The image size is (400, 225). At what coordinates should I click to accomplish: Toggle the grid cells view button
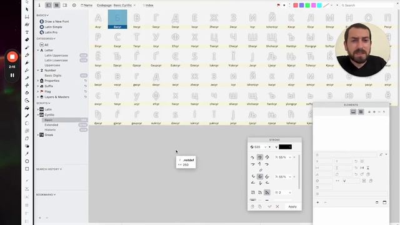(x=57, y=5)
